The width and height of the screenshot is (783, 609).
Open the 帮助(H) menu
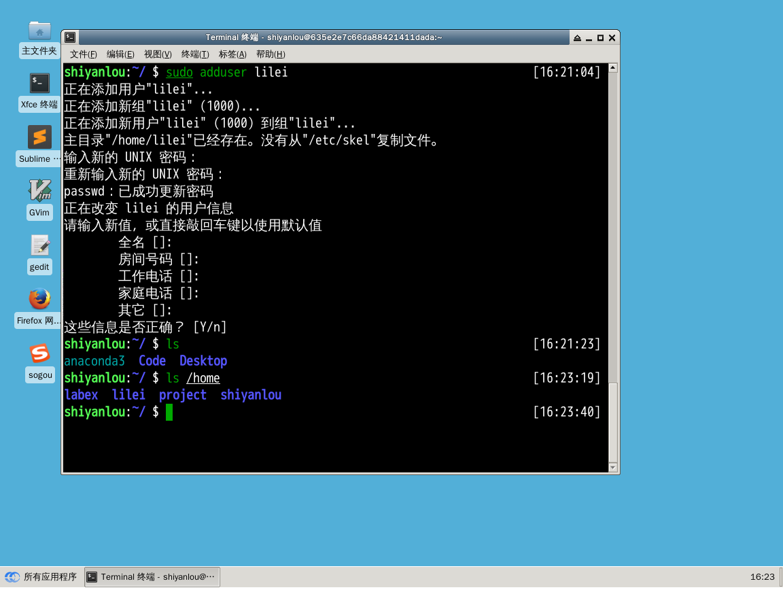(x=271, y=54)
